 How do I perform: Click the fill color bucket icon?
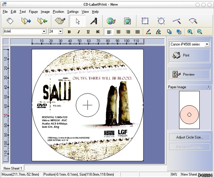(x=158, y=32)
